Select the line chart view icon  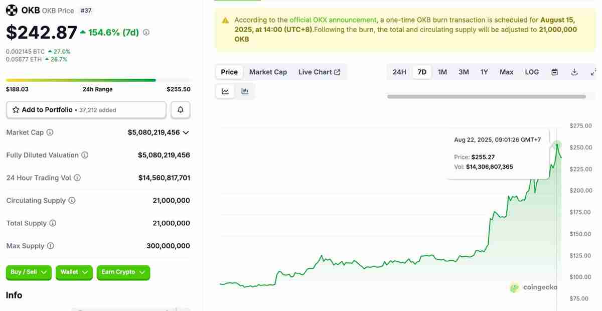click(x=225, y=91)
